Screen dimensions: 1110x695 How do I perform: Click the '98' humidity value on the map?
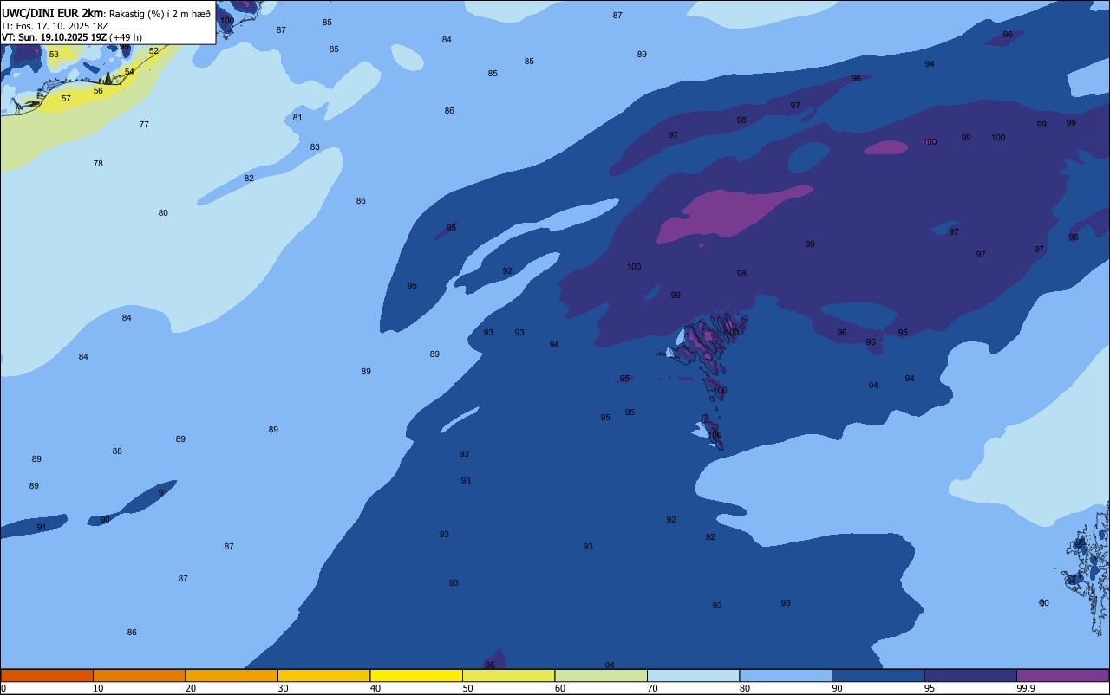tap(741, 274)
